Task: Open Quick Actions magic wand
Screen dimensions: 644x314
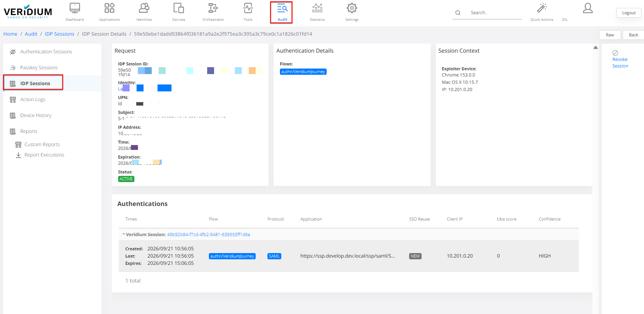Action: coord(542,8)
